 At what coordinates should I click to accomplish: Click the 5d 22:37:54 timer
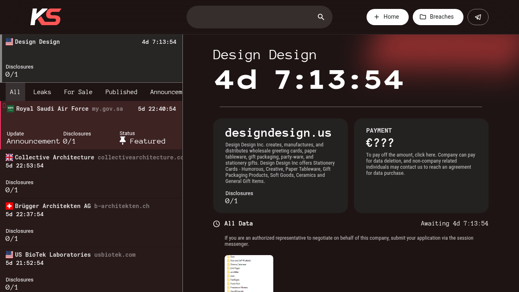[x=25, y=215]
